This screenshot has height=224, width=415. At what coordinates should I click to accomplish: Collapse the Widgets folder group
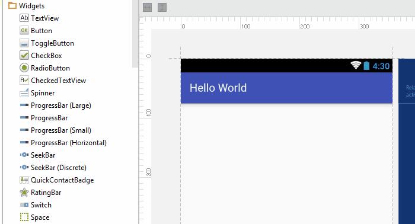[x=12, y=5]
